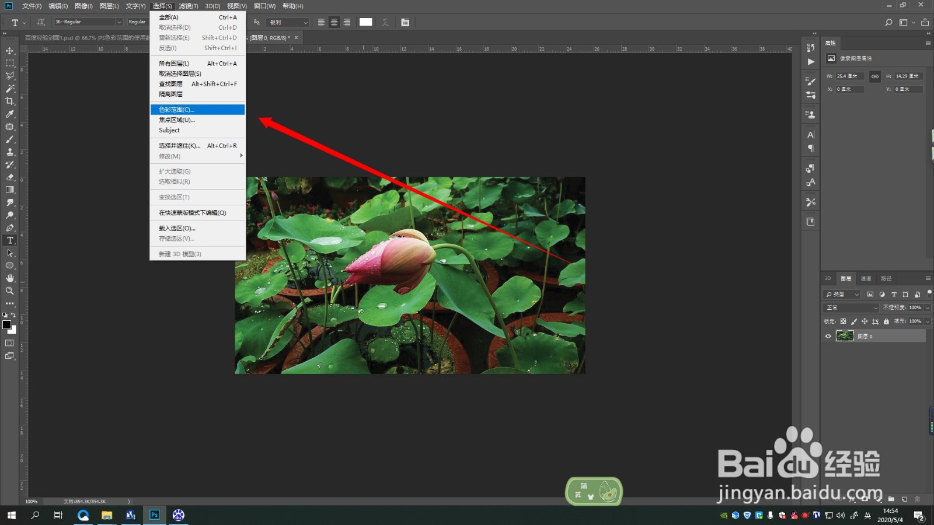Select the Gradient tool
The width and height of the screenshot is (934, 525).
(x=10, y=190)
